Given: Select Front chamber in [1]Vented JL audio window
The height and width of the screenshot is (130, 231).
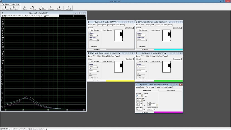Looking at the screenshot, I should [x=107, y=30].
